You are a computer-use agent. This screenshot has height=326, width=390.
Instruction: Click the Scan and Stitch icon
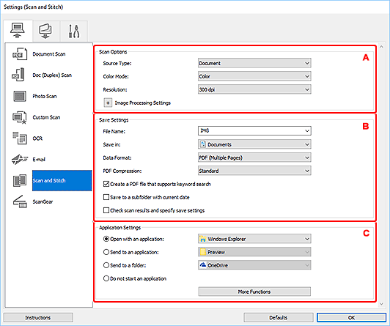[20, 181]
